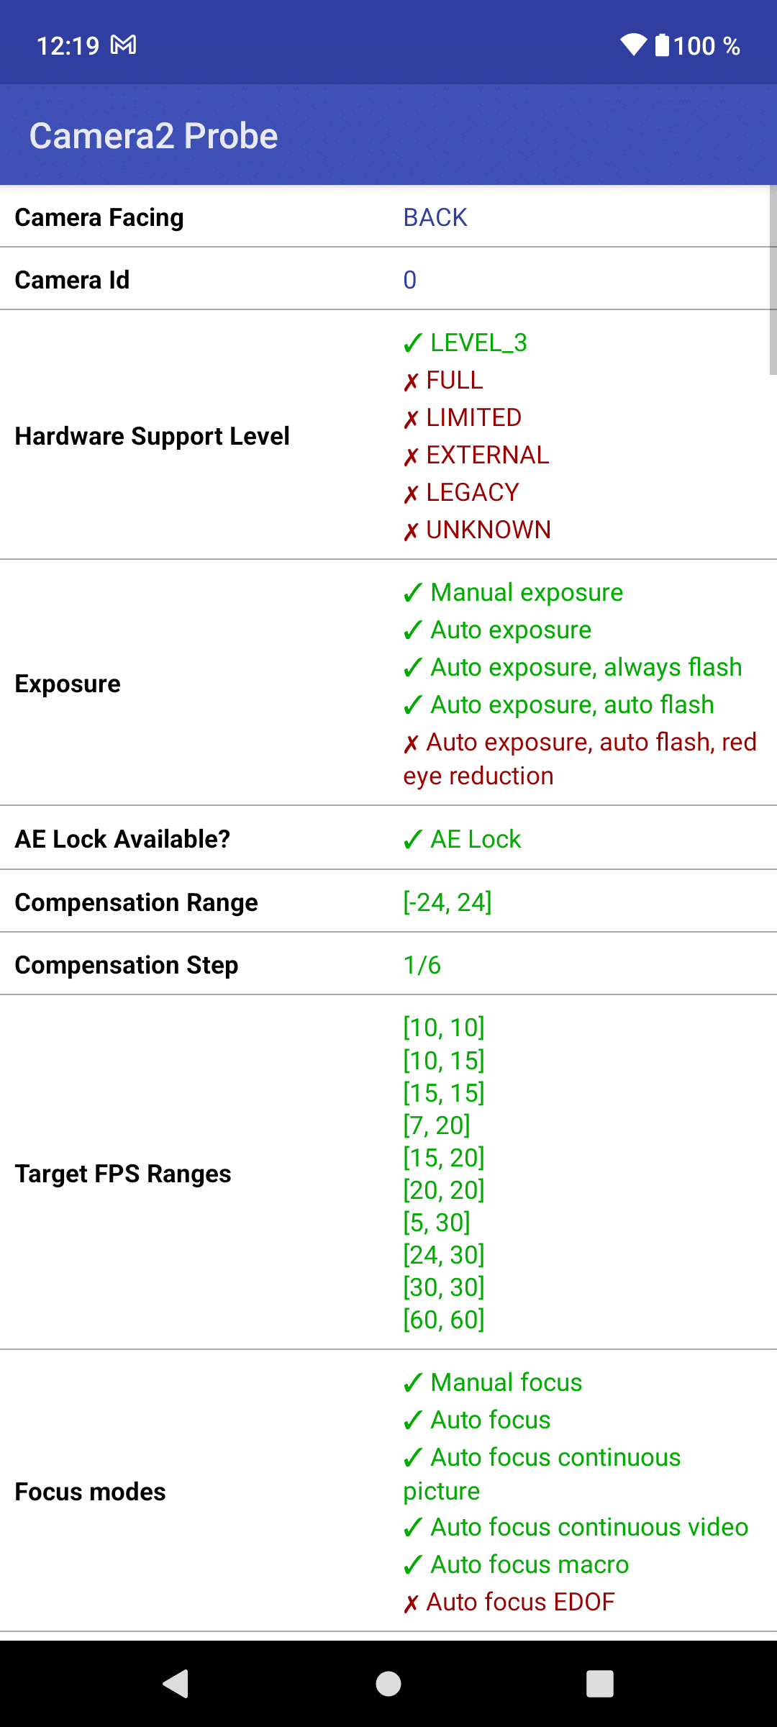Image resolution: width=777 pixels, height=1727 pixels.
Task: Tap the Android home navigation button
Action: click(388, 1684)
